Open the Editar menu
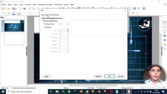Image resolution: width=167 pixels, height=94 pixels. [x=10, y=4]
